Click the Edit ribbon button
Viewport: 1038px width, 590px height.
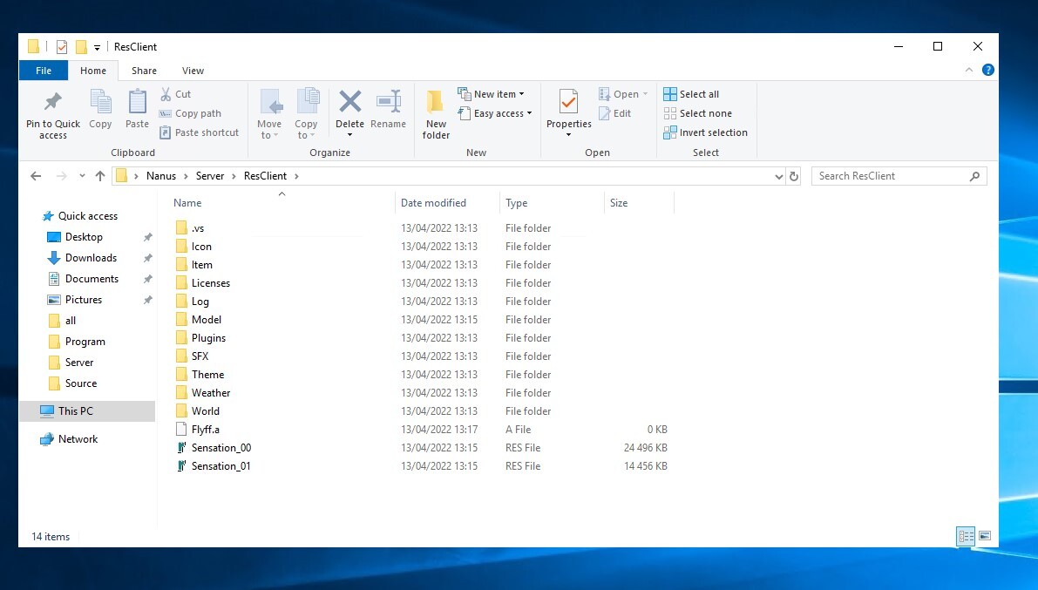point(614,113)
